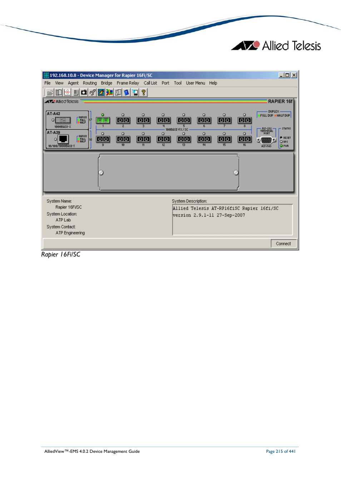This screenshot has height=484, width=341.
Task: Select fiber port 12 on the chassis
Action: point(164,139)
